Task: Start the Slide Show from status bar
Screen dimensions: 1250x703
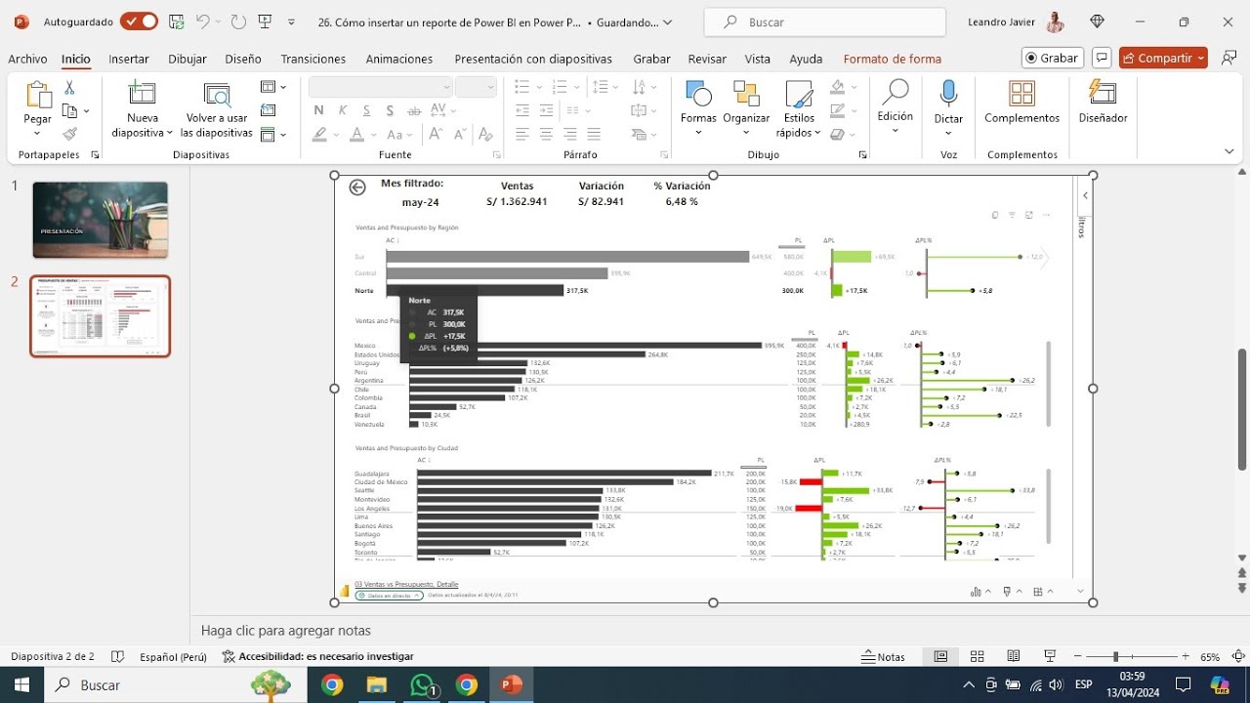Action: 1051,657
